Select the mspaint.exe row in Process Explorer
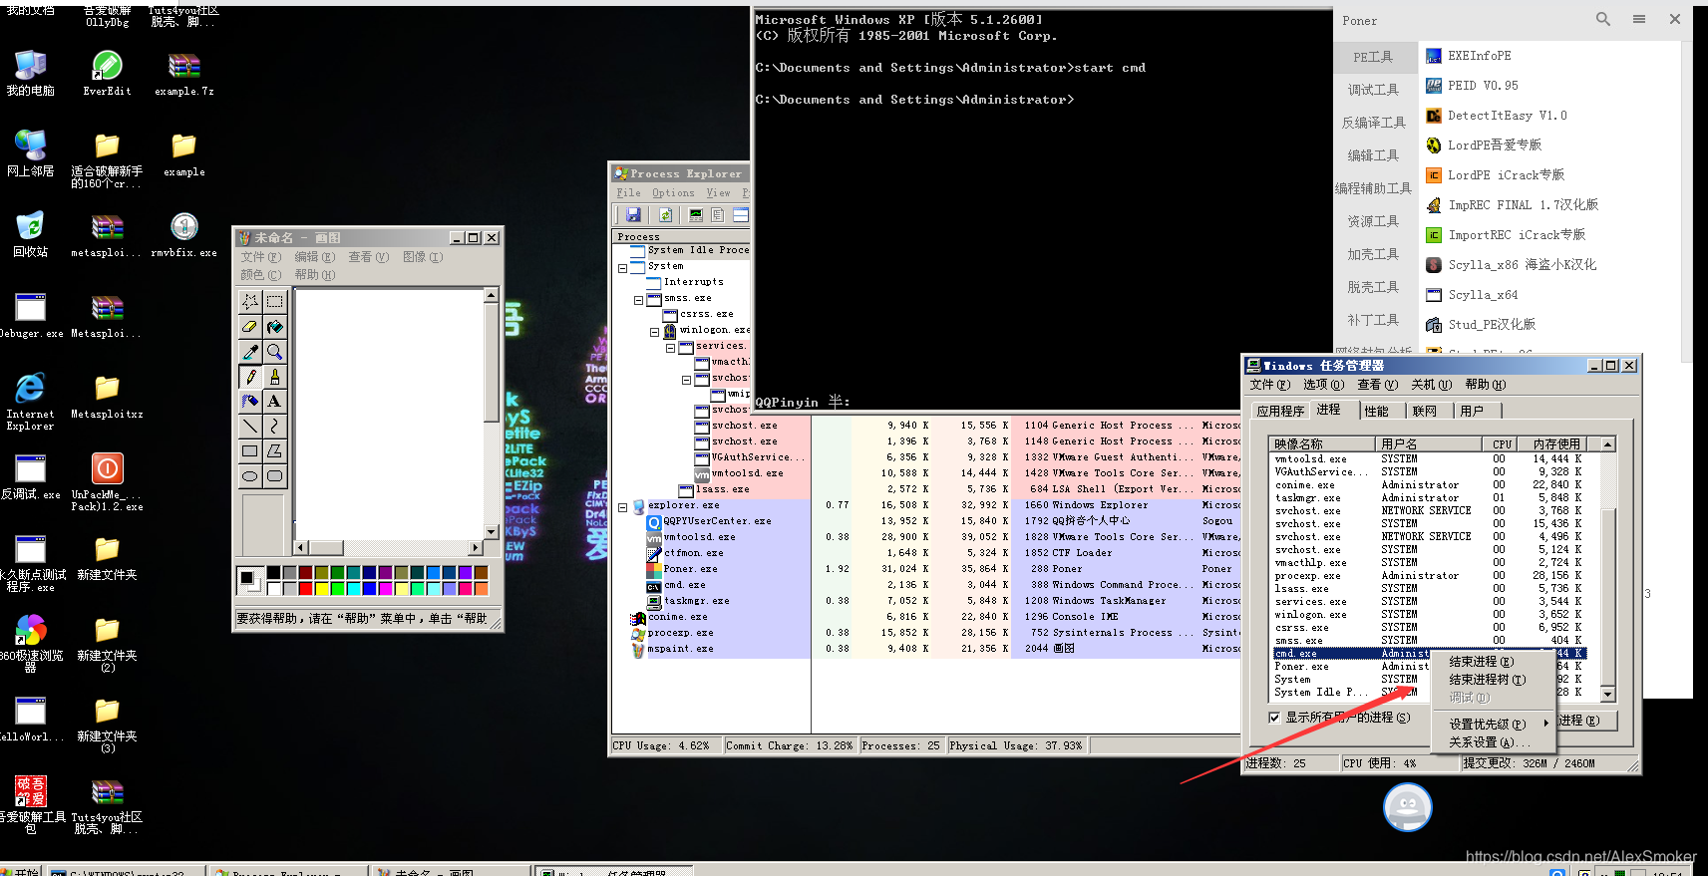The image size is (1708, 876). 927,649
